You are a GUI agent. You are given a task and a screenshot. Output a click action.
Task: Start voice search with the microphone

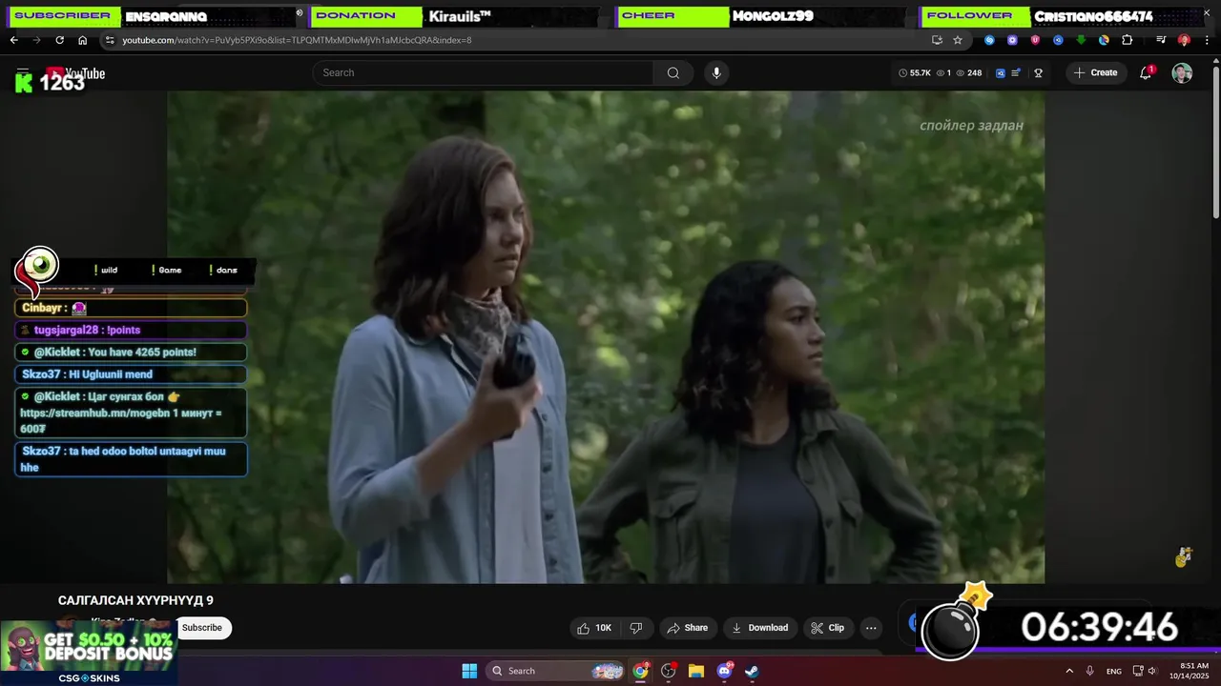(x=716, y=72)
